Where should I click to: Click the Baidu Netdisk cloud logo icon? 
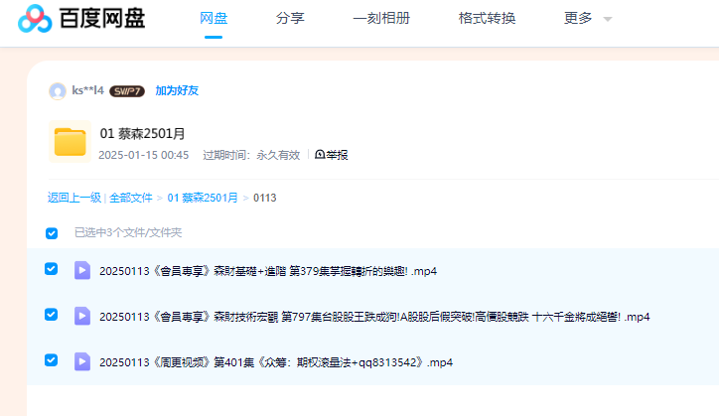[35, 19]
